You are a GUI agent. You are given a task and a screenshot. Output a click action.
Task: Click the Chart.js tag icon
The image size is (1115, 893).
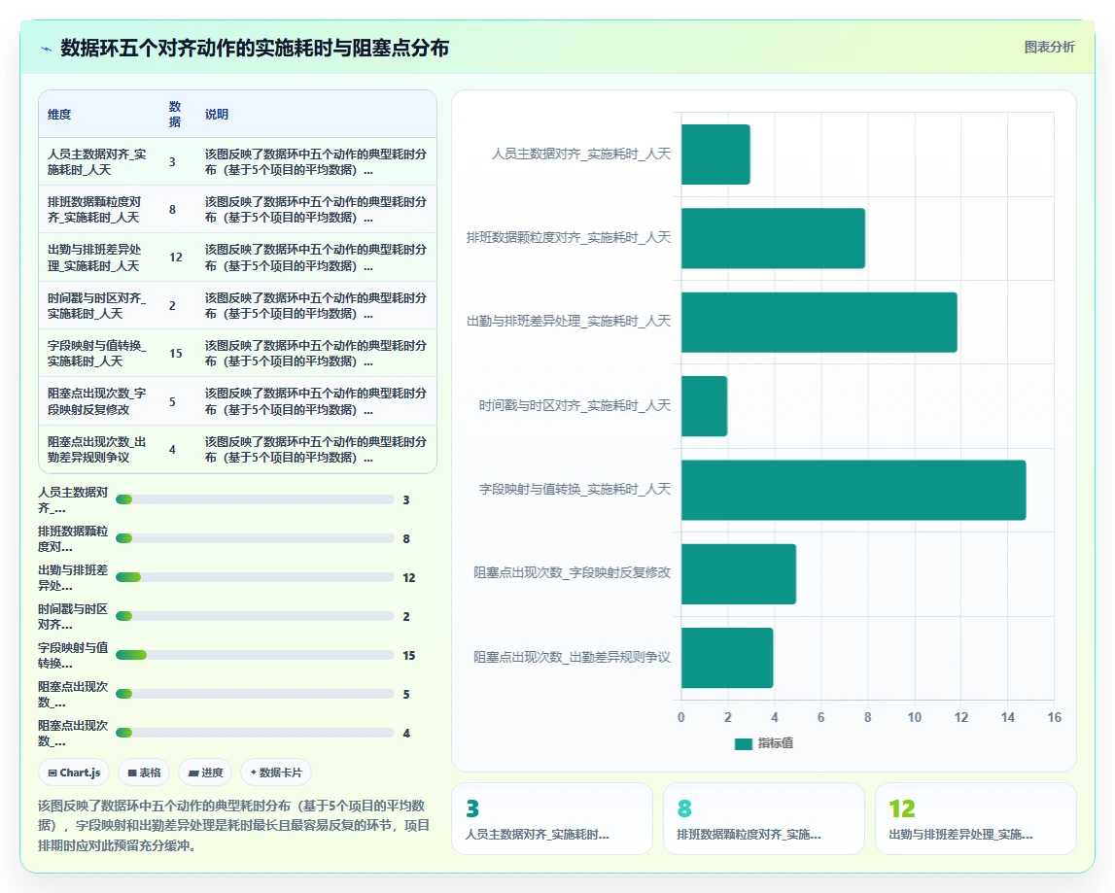click(x=52, y=773)
